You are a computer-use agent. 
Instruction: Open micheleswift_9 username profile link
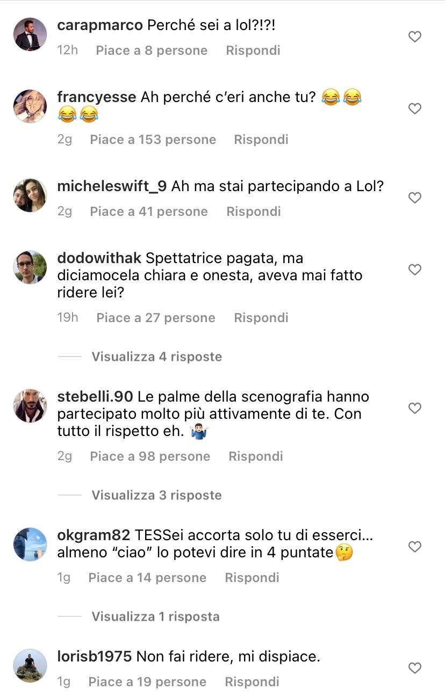112,186
